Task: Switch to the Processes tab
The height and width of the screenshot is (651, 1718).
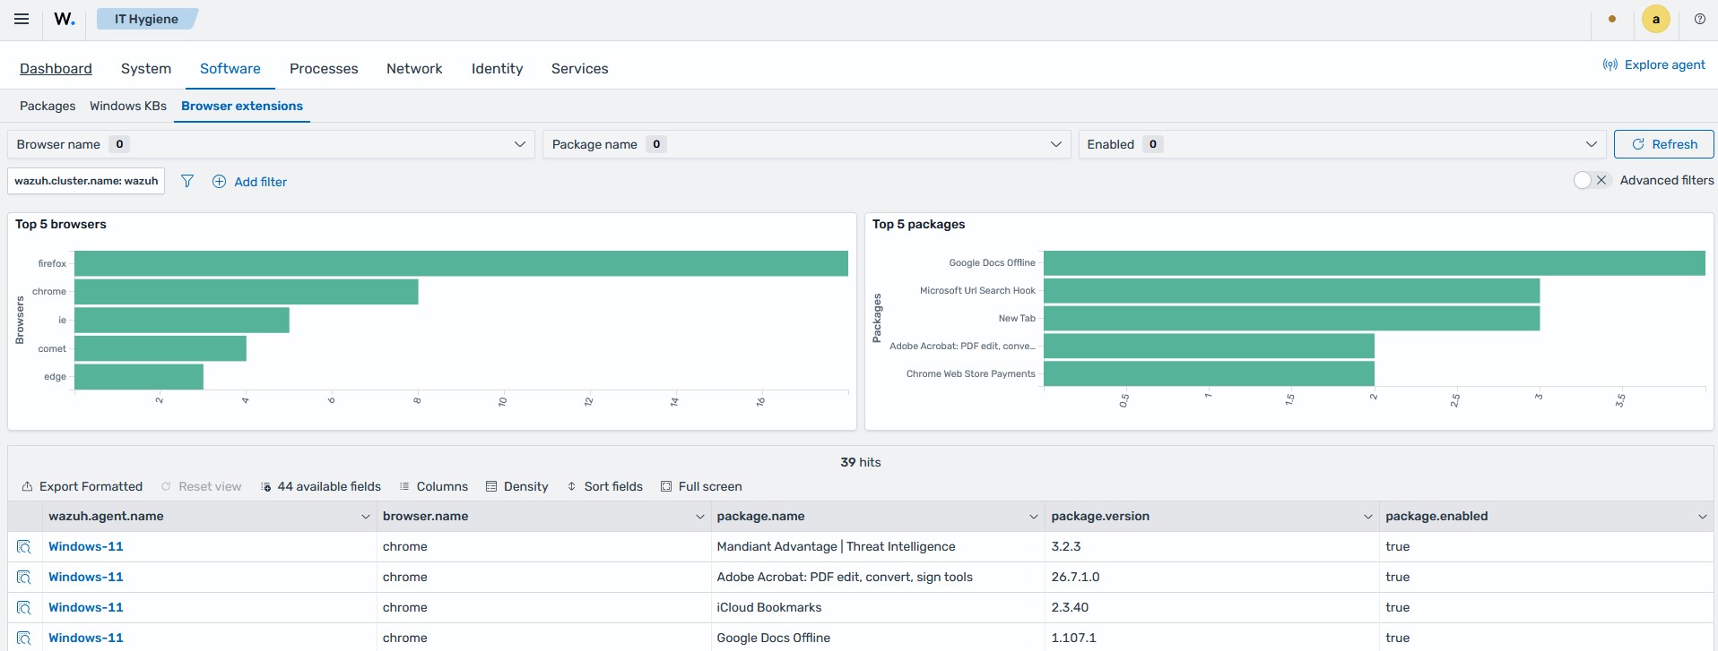Action: tap(324, 68)
